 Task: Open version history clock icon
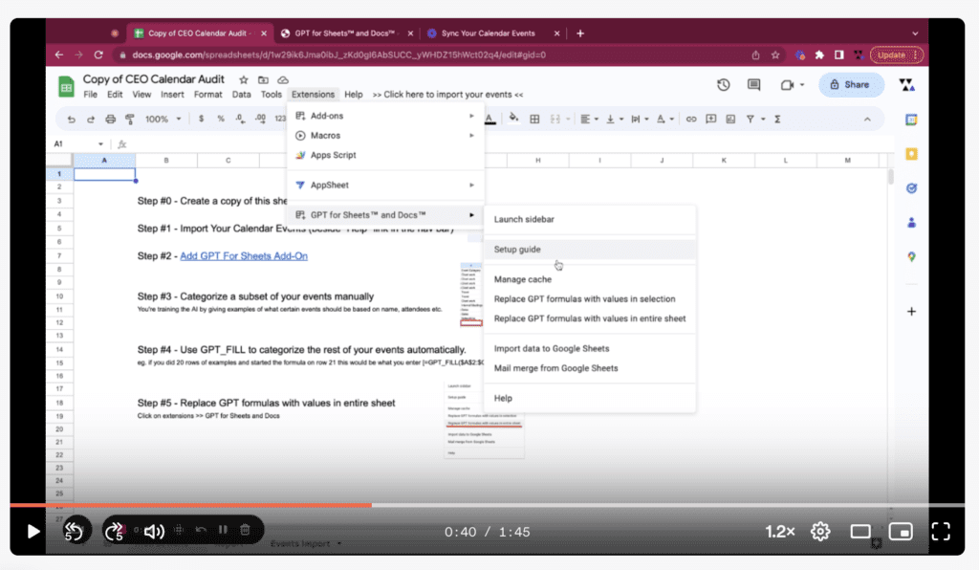(x=723, y=84)
